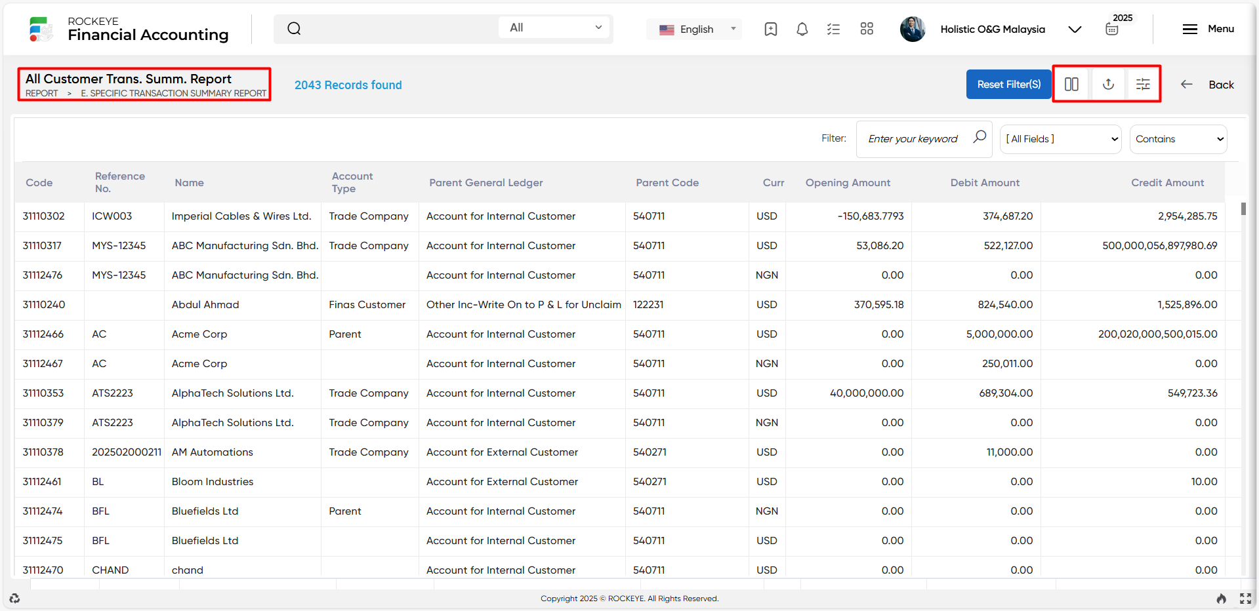
Task: Click the bookmark icon in header
Action: [x=771, y=29]
